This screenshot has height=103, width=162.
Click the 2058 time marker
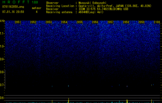pyautogui.click(x=126, y=22)
